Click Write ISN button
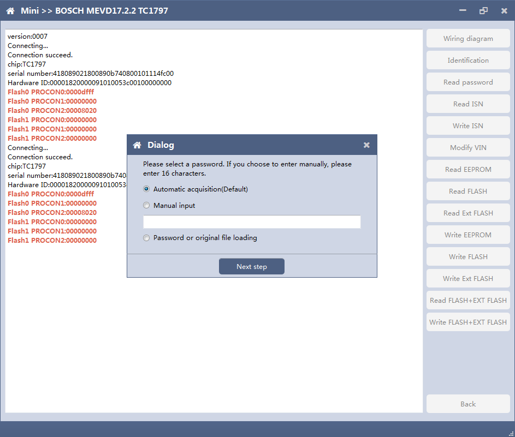515x437 pixels. 468,125
